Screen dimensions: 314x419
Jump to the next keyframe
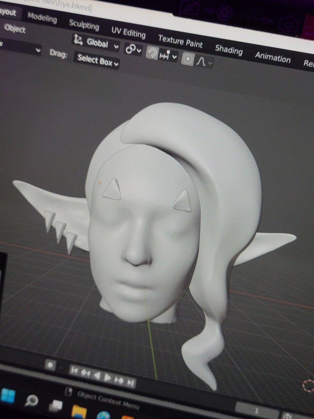coord(119,380)
